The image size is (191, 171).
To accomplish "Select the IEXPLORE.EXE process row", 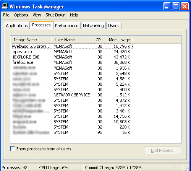I will pos(72,57).
